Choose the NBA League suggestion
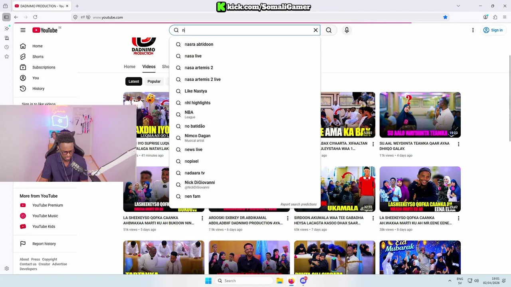 [244, 114]
